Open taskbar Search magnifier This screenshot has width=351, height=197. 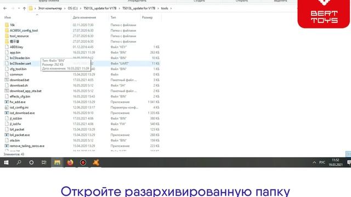click(19, 163)
